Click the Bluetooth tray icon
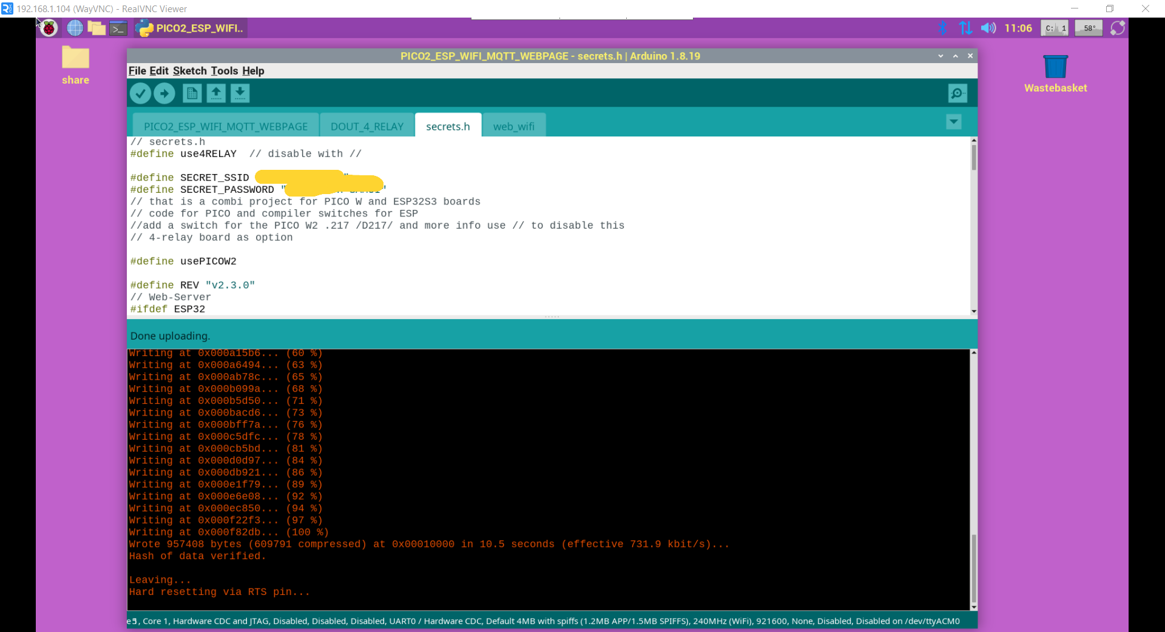The height and width of the screenshot is (632, 1165). coord(942,28)
